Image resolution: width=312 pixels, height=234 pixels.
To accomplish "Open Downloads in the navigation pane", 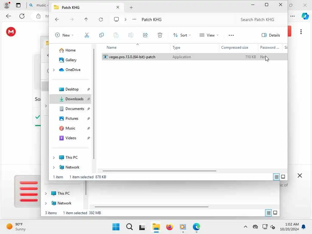I will [x=70, y=99].
